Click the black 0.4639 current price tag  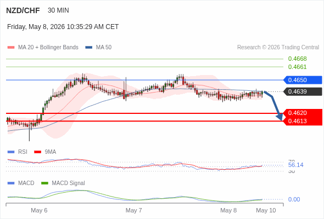click(303, 91)
